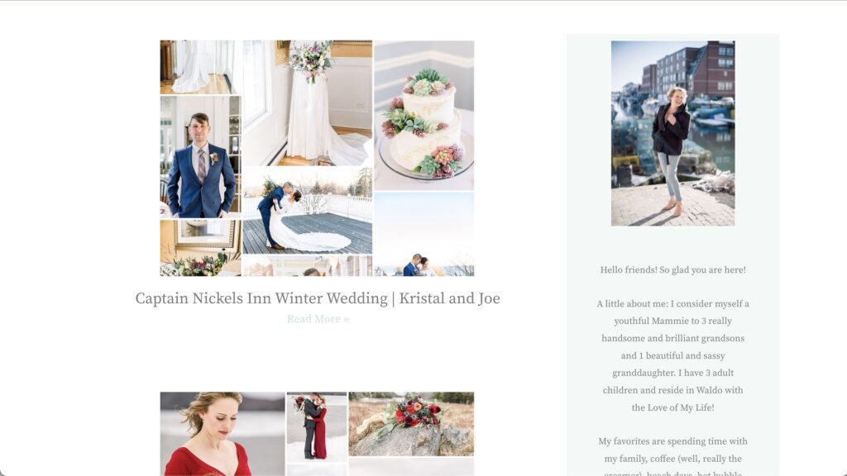
Task: Click the groom in blue suit photo
Action: (x=200, y=157)
